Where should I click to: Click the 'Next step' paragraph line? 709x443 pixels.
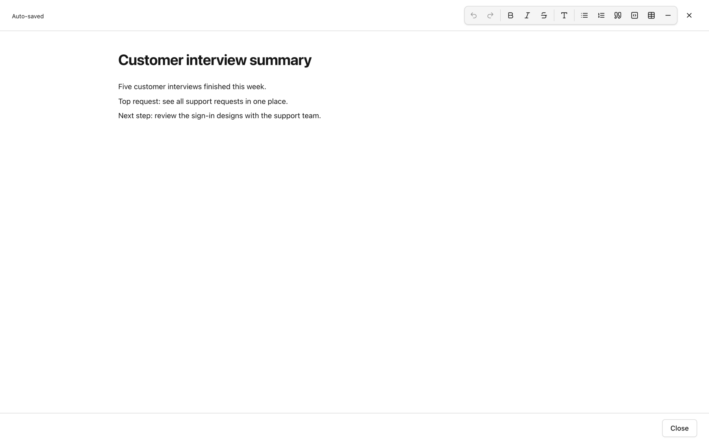point(219,116)
